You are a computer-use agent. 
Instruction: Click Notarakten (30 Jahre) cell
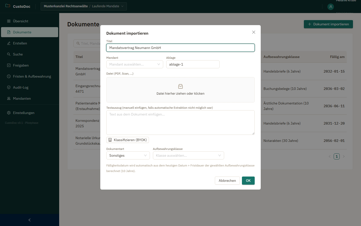pos(281,141)
